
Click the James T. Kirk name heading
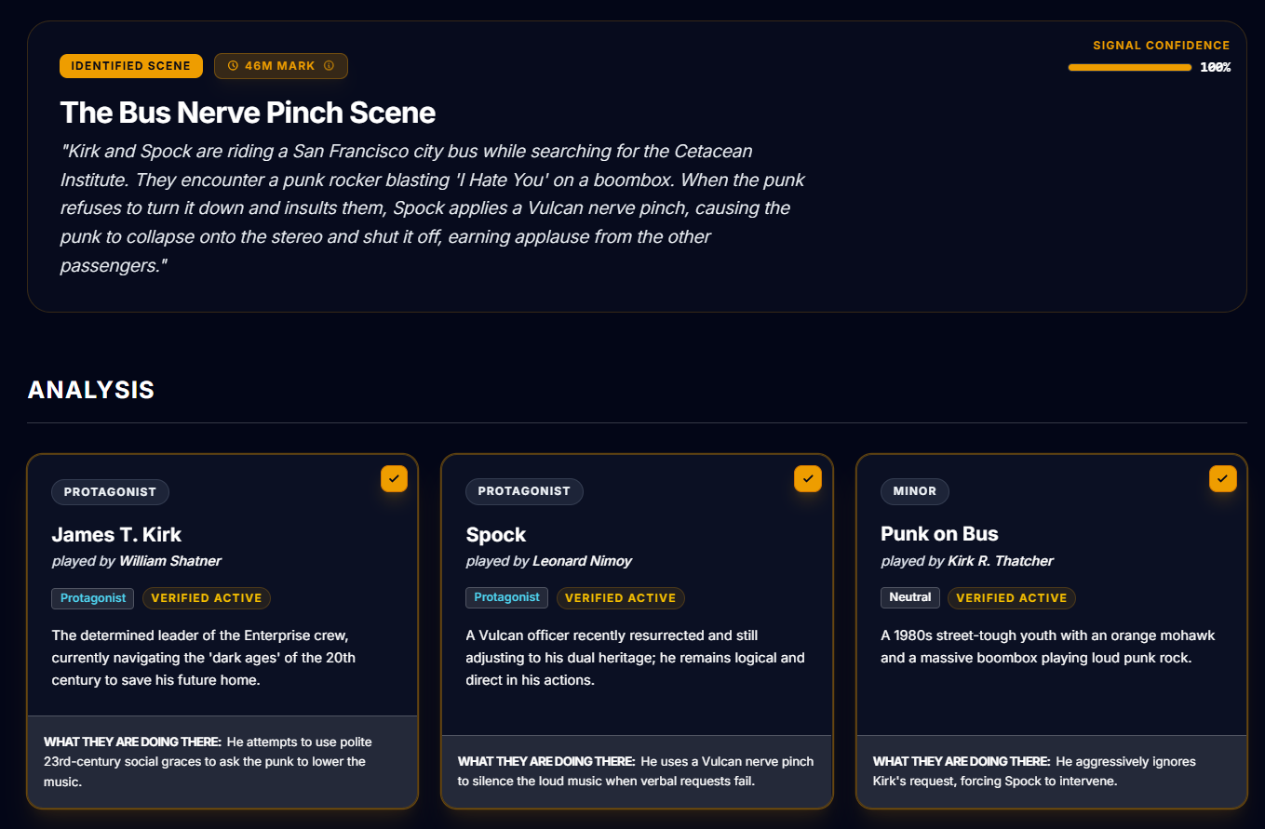click(116, 534)
